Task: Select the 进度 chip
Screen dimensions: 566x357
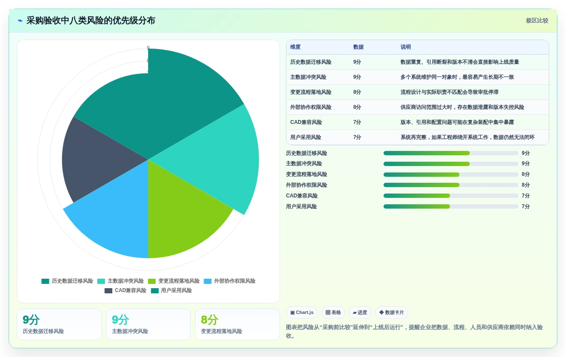Action: (x=360, y=313)
